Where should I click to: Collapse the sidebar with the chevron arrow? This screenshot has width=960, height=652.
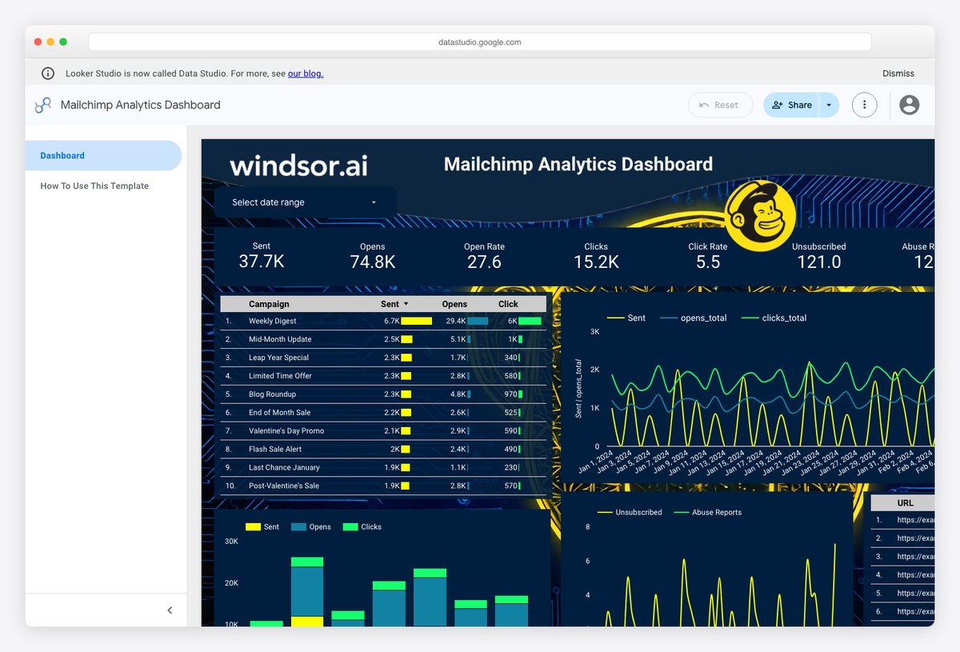point(170,610)
